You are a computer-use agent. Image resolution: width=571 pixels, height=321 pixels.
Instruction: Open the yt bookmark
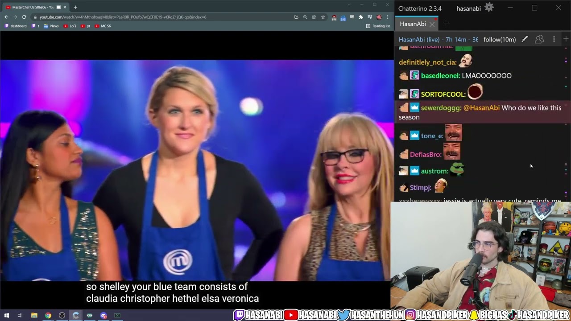click(x=85, y=26)
